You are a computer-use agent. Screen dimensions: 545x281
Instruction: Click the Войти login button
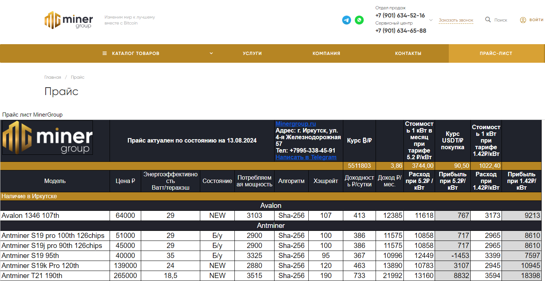pyautogui.click(x=536, y=20)
